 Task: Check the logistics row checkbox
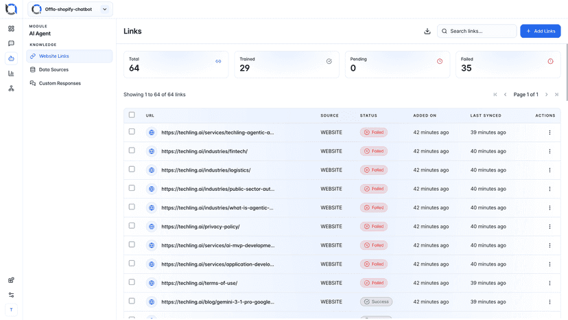coord(132,169)
